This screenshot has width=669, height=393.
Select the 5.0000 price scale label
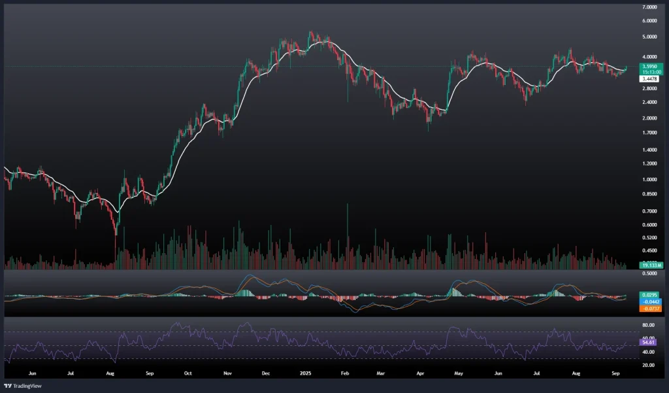tap(650, 37)
